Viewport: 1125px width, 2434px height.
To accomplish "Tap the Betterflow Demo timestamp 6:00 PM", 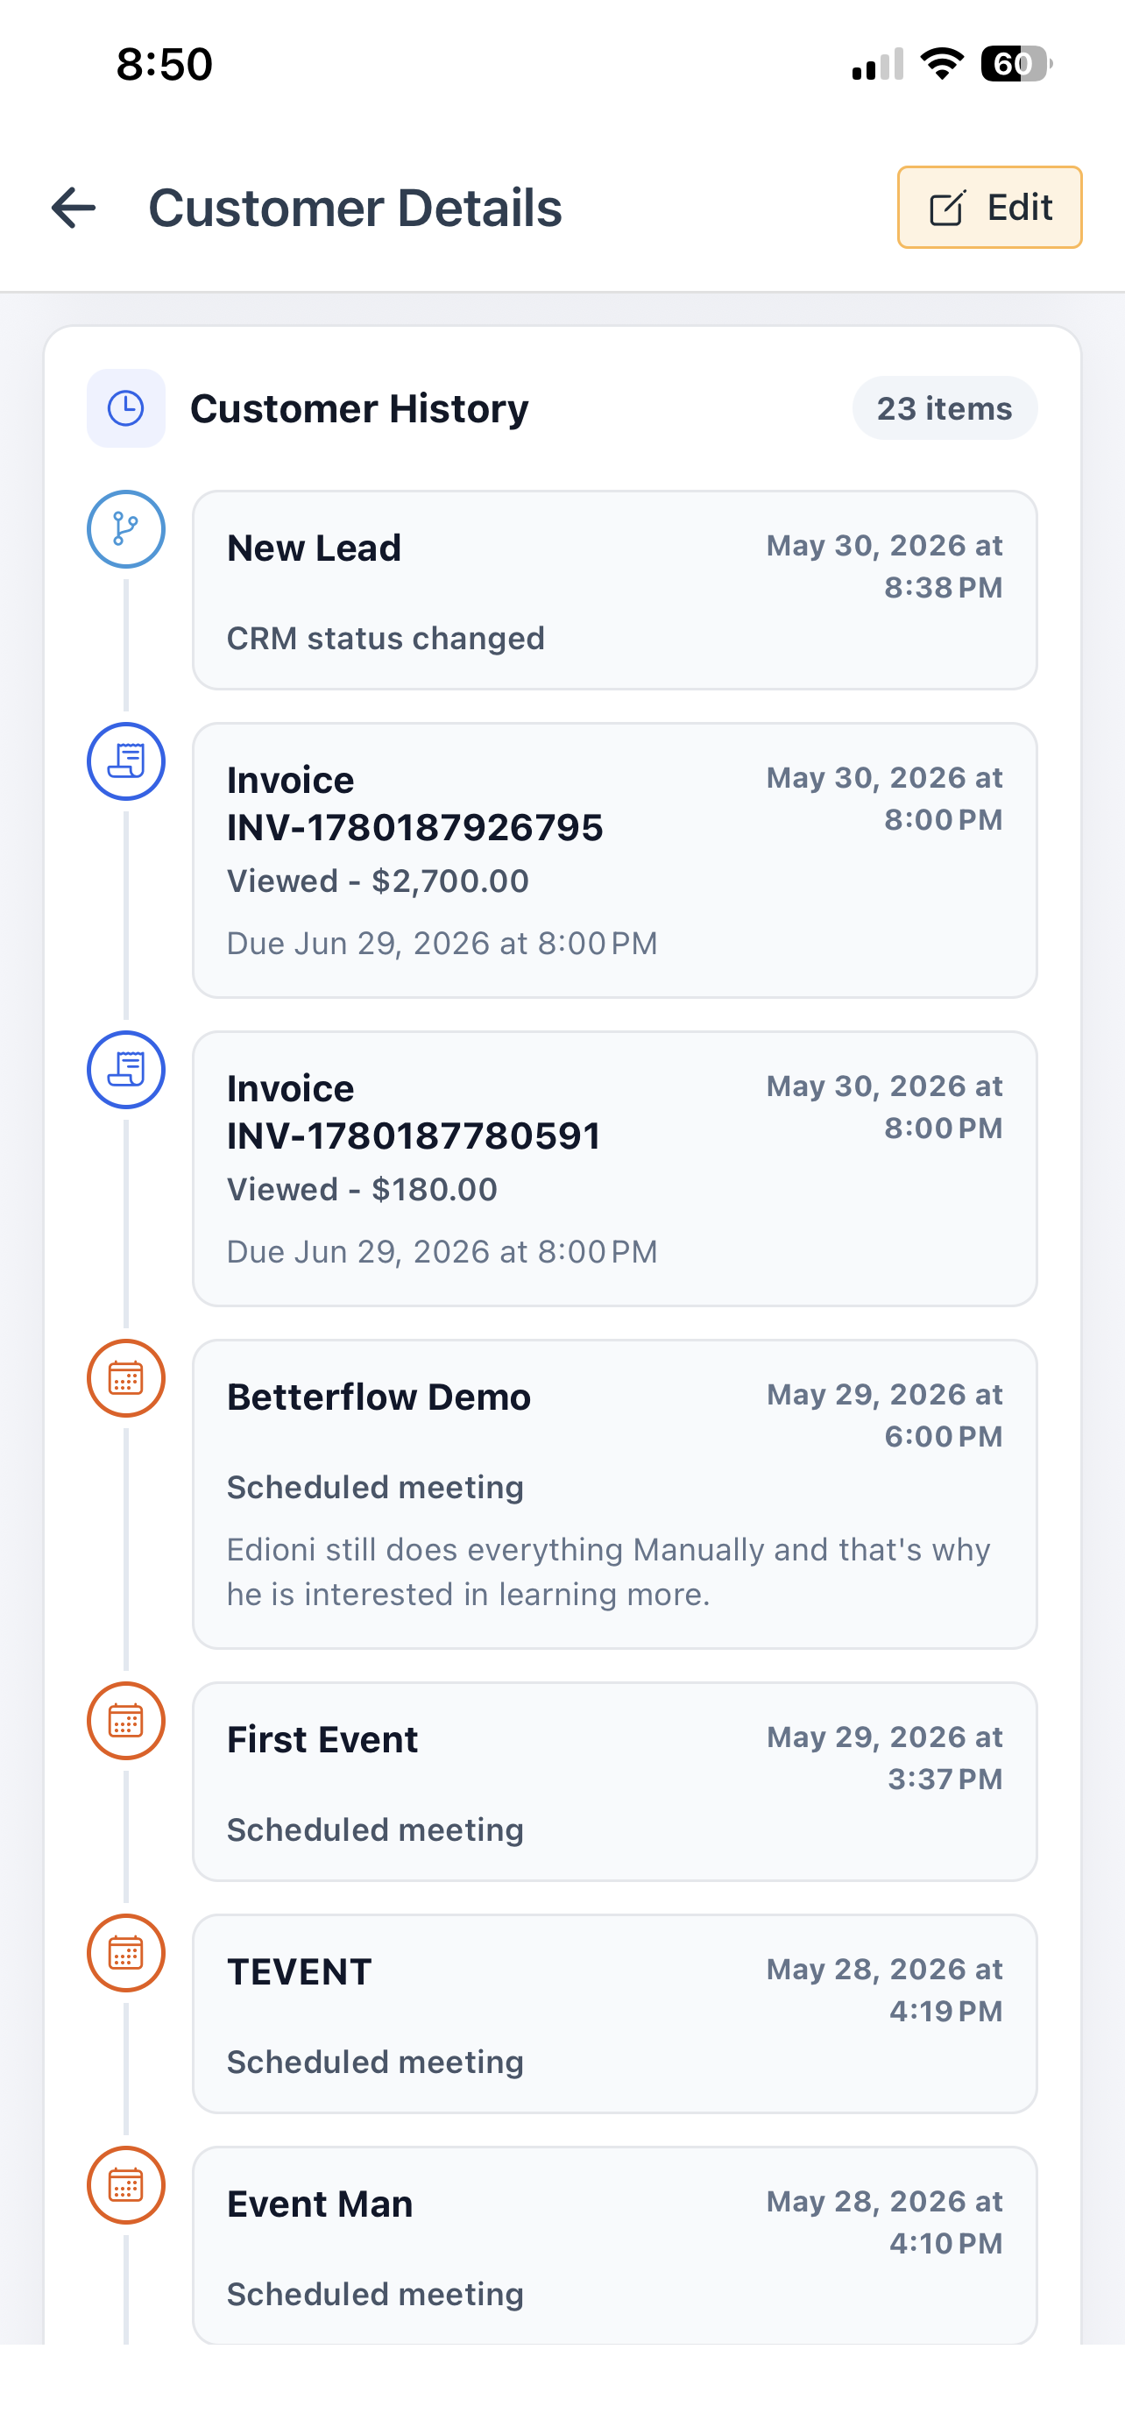I will (x=884, y=1414).
